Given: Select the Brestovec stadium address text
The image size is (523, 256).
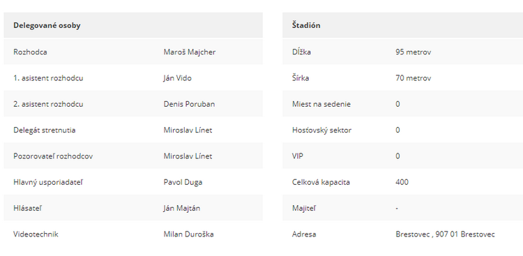Looking at the screenshot, I should 445,234.
